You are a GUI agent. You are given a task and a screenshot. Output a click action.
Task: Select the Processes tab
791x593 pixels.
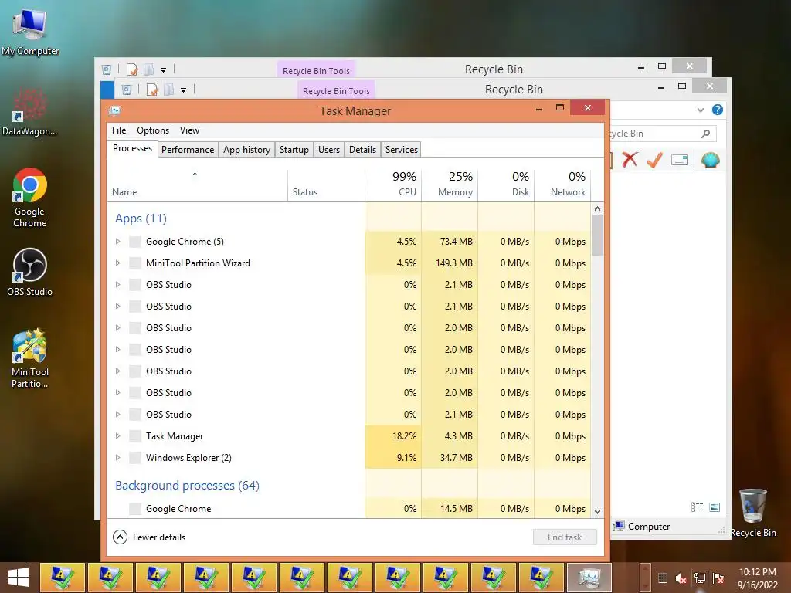pos(132,148)
